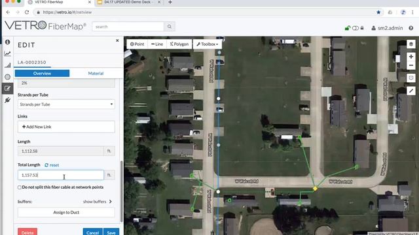Open the Chrome three-dot menu
This screenshot has width=419, height=235.
412,12
